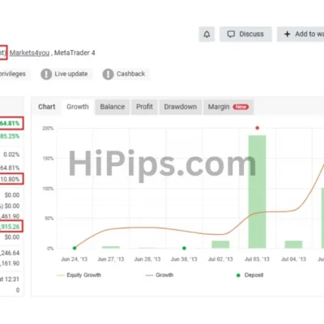Click the green deposit dot at Jun 30

(x=184, y=248)
